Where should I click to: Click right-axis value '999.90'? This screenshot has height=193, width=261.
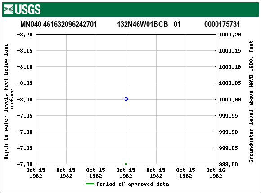[x=229, y=132]
